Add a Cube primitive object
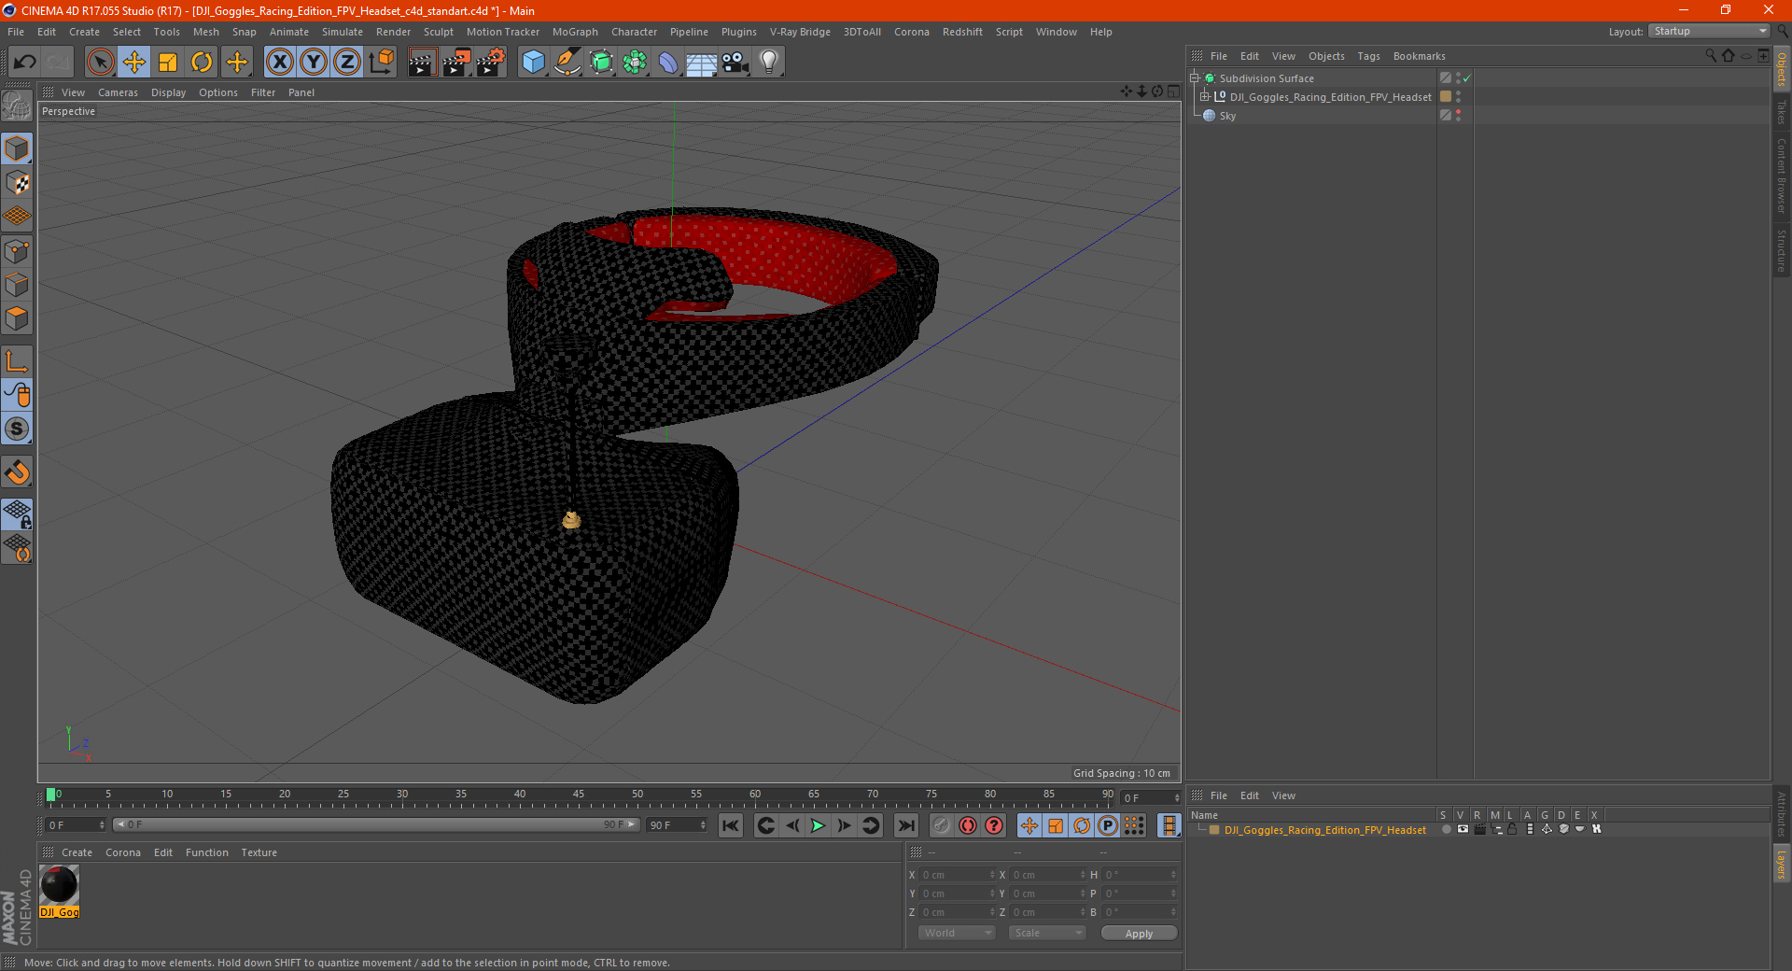Viewport: 1792px width, 971px height. pyautogui.click(x=533, y=63)
